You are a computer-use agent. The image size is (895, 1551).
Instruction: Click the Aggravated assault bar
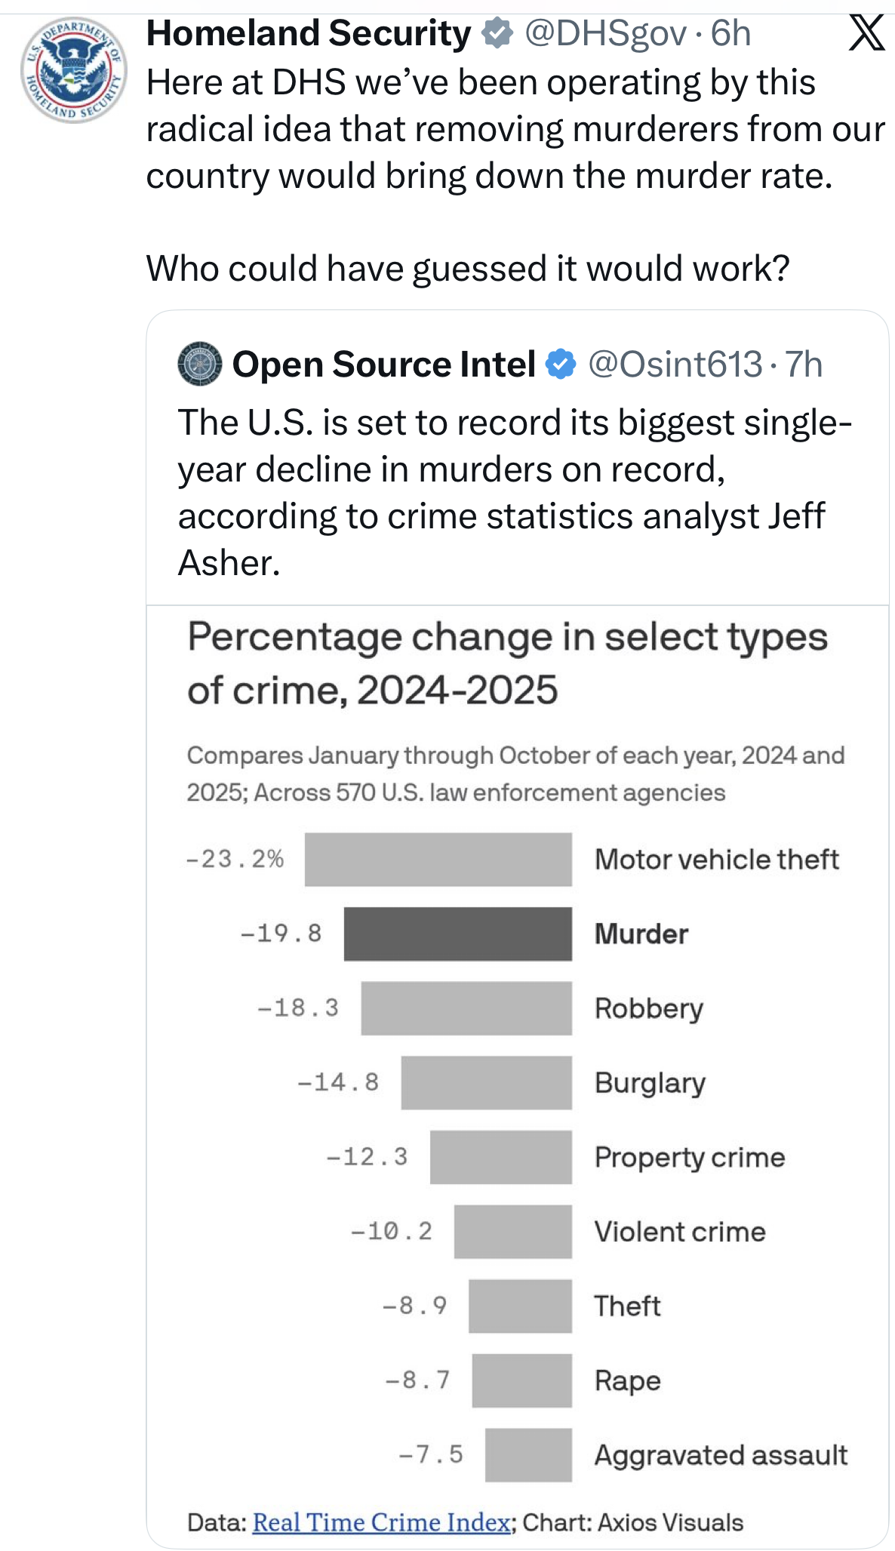pyautogui.click(x=528, y=1454)
